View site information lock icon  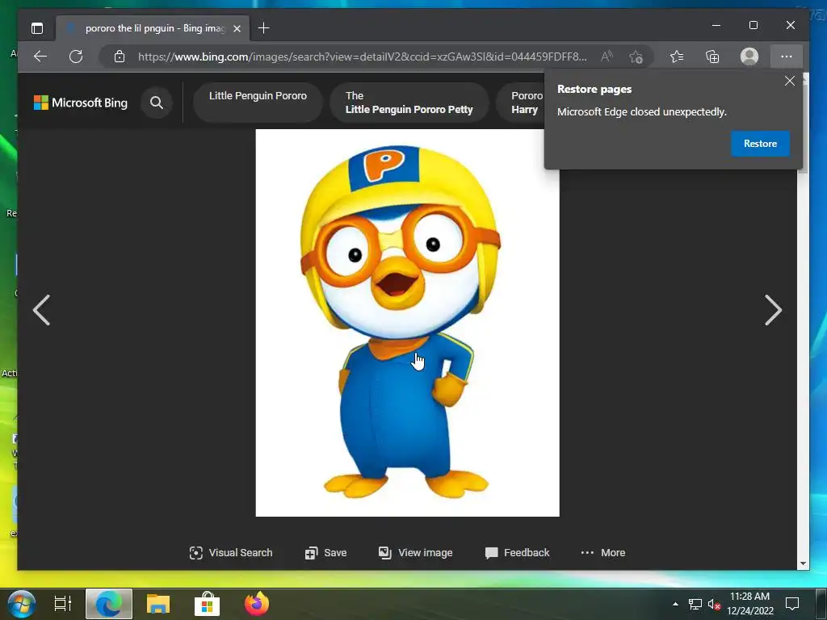point(120,57)
